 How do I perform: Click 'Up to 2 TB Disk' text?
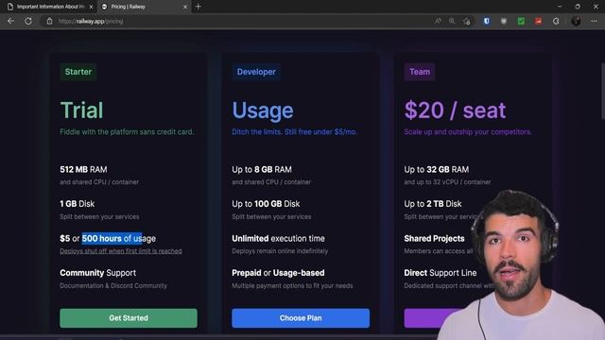[433, 204]
